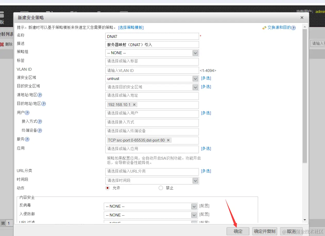This screenshot has width=325, height=236.
Task: Click 配置 link beside 反病毒
Action: 204,206
